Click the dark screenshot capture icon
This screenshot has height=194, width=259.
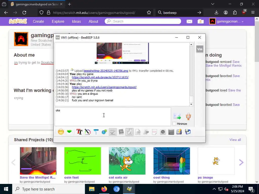171,132
